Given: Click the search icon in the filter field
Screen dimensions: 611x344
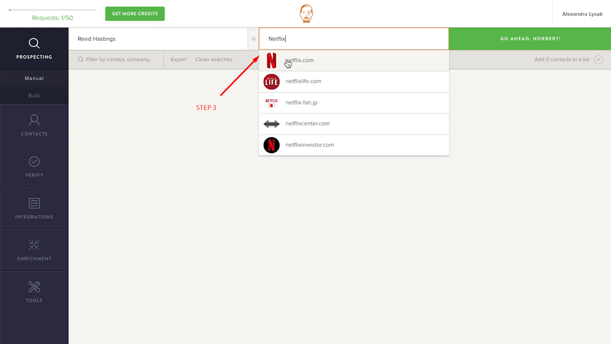Looking at the screenshot, I should coord(81,59).
